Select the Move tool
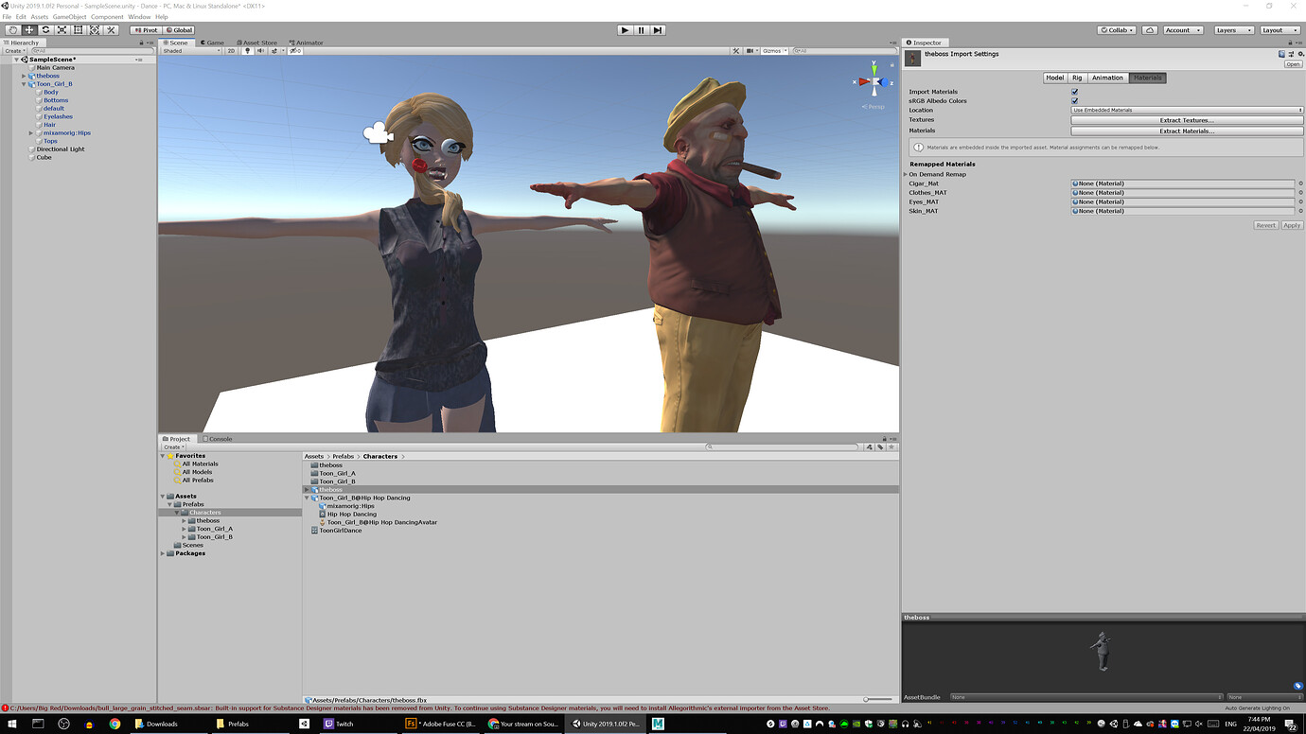The height and width of the screenshot is (734, 1306). [x=29, y=29]
